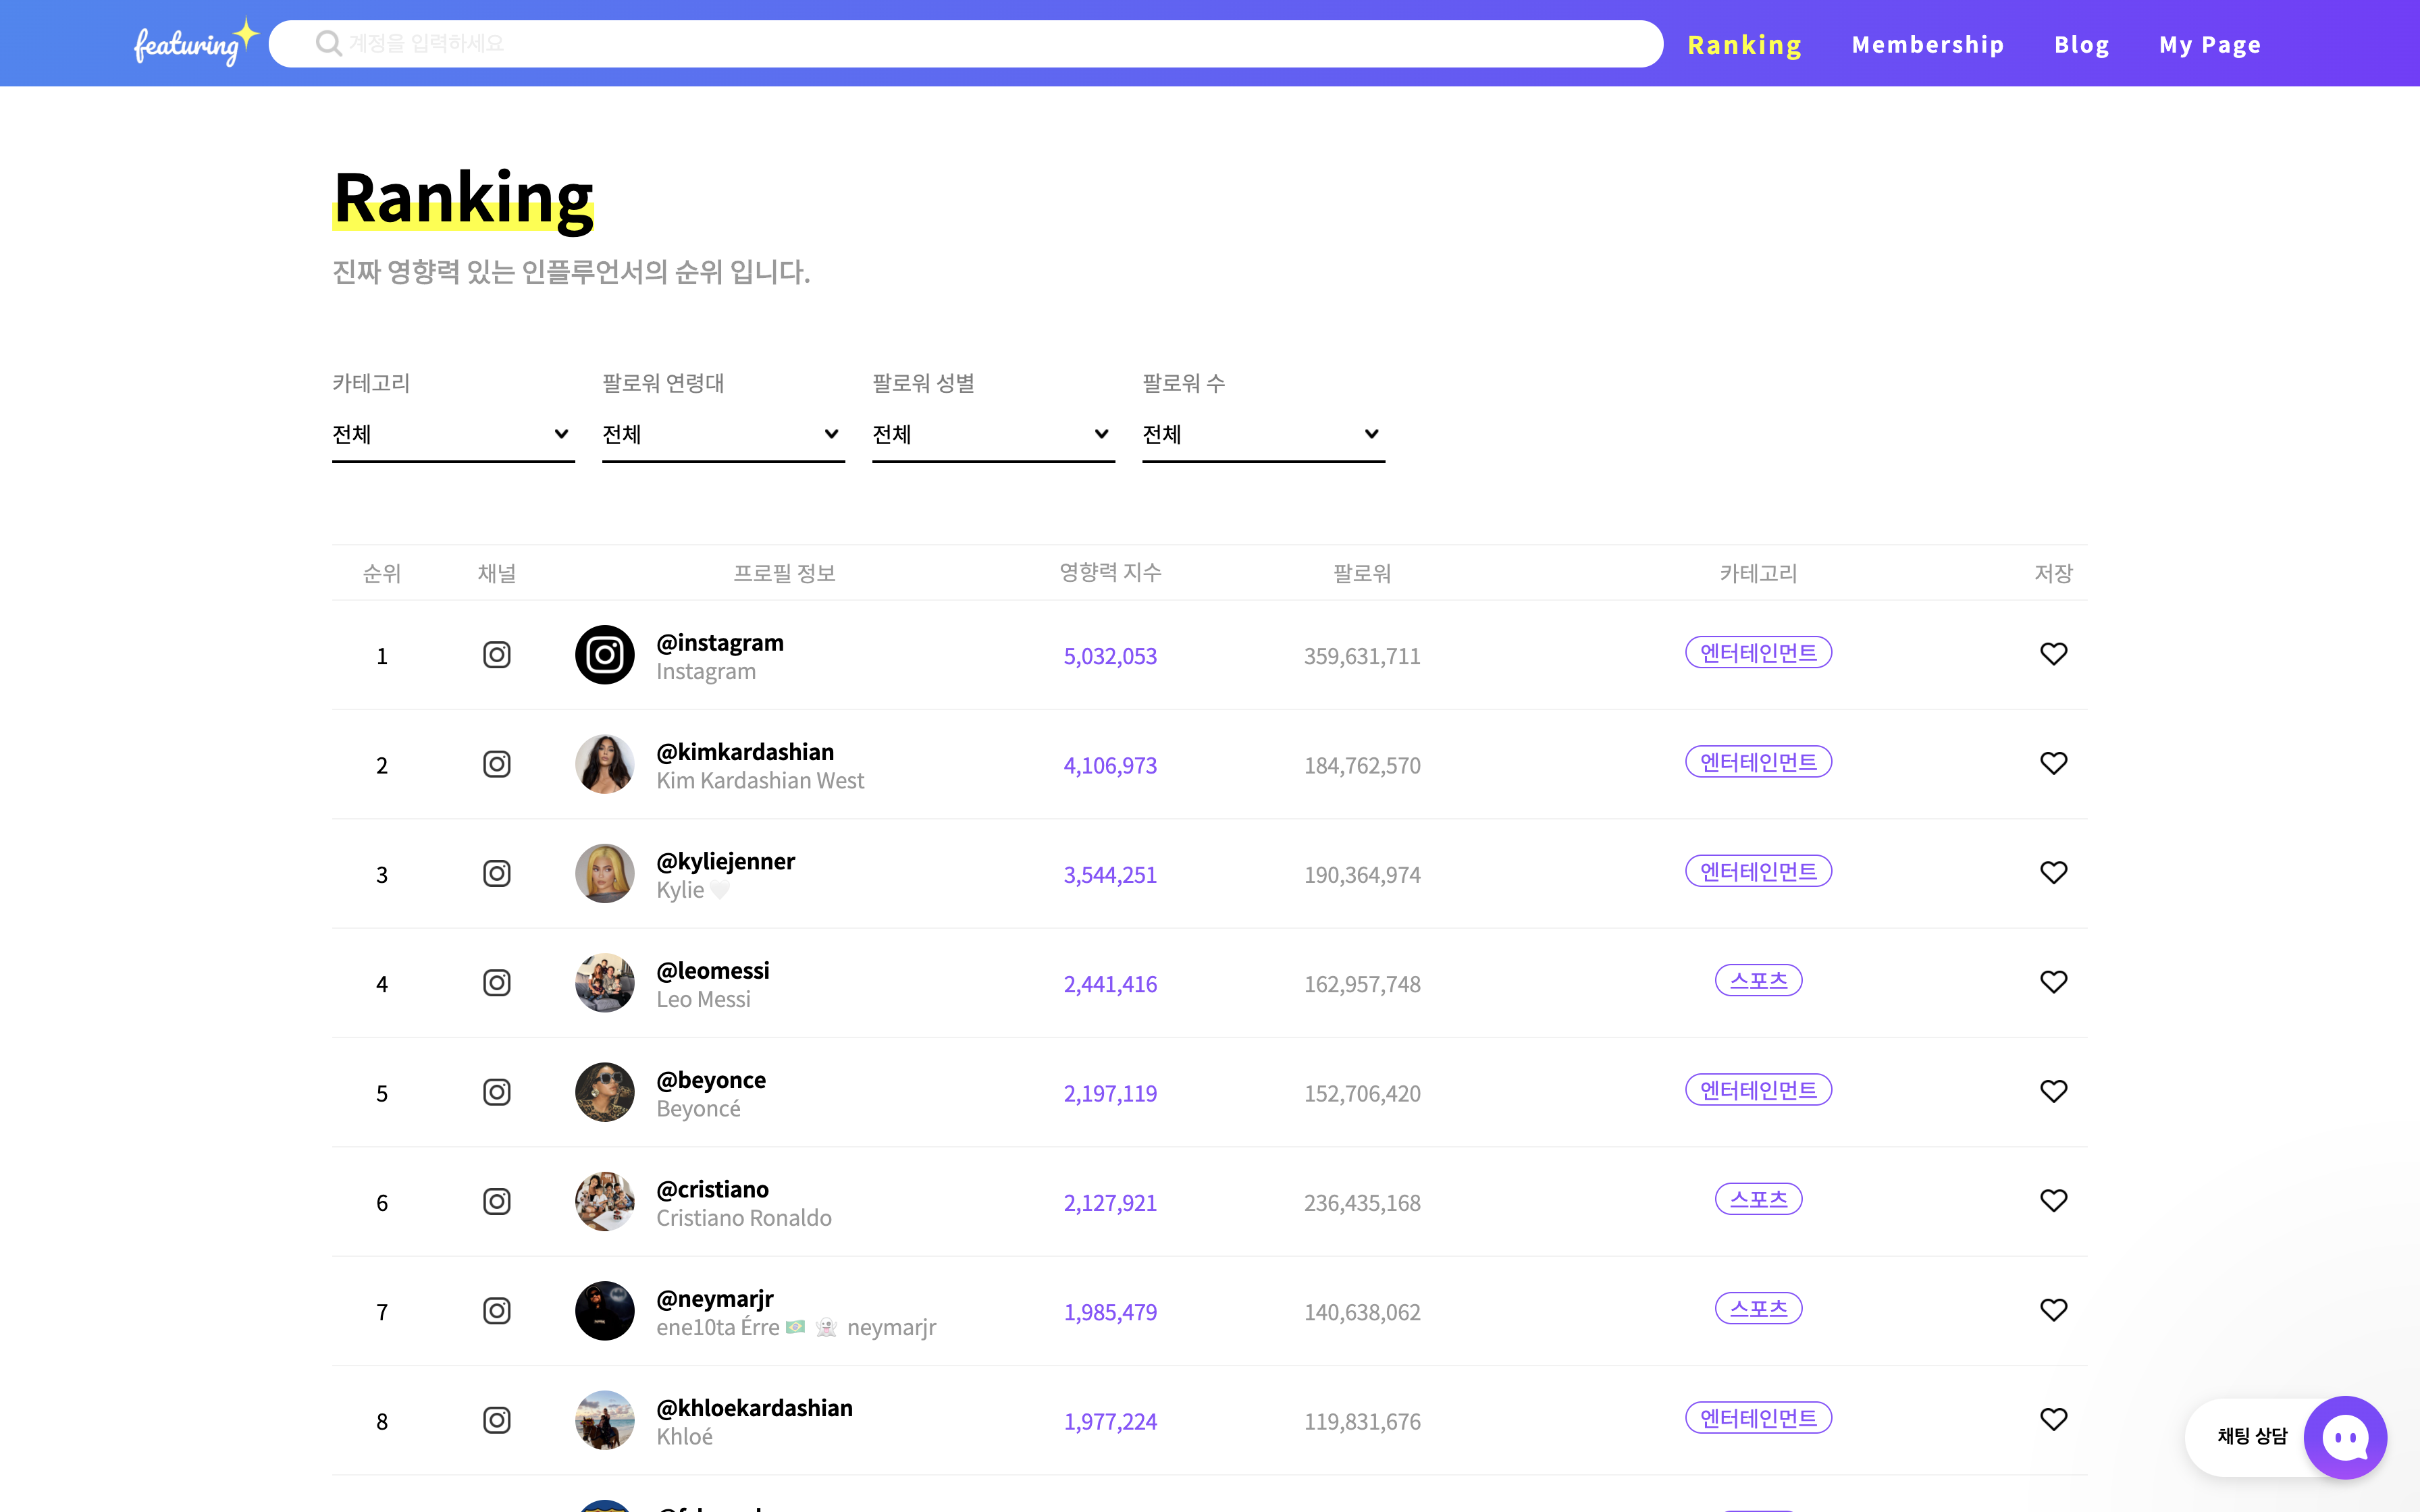
Task: Click Instagram channel icon in @neymarjr row
Action: (x=497, y=1311)
